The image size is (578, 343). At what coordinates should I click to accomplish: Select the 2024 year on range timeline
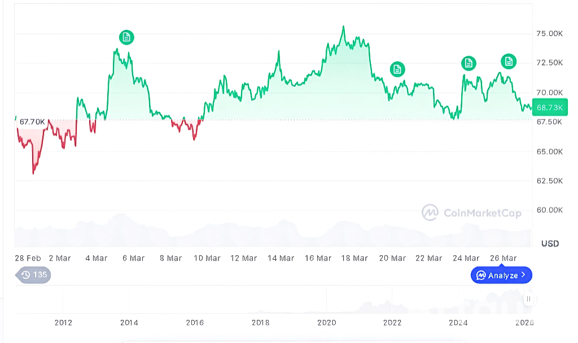458,323
